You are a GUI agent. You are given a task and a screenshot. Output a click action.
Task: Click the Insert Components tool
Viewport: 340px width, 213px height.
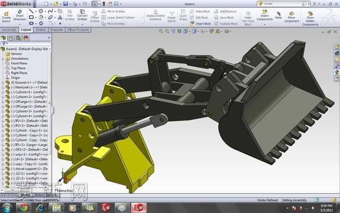coord(265,15)
